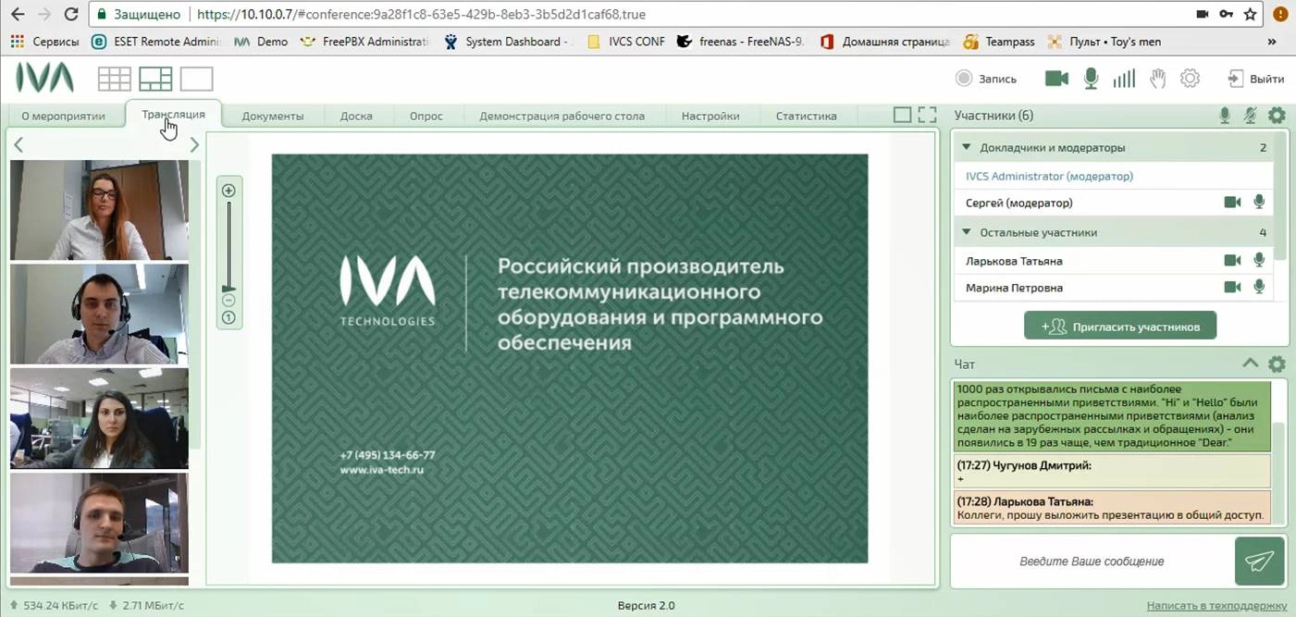Switch to the Настройки tab
This screenshot has width=1296, height=617.
pyautogui.click(x=710, y=116)
